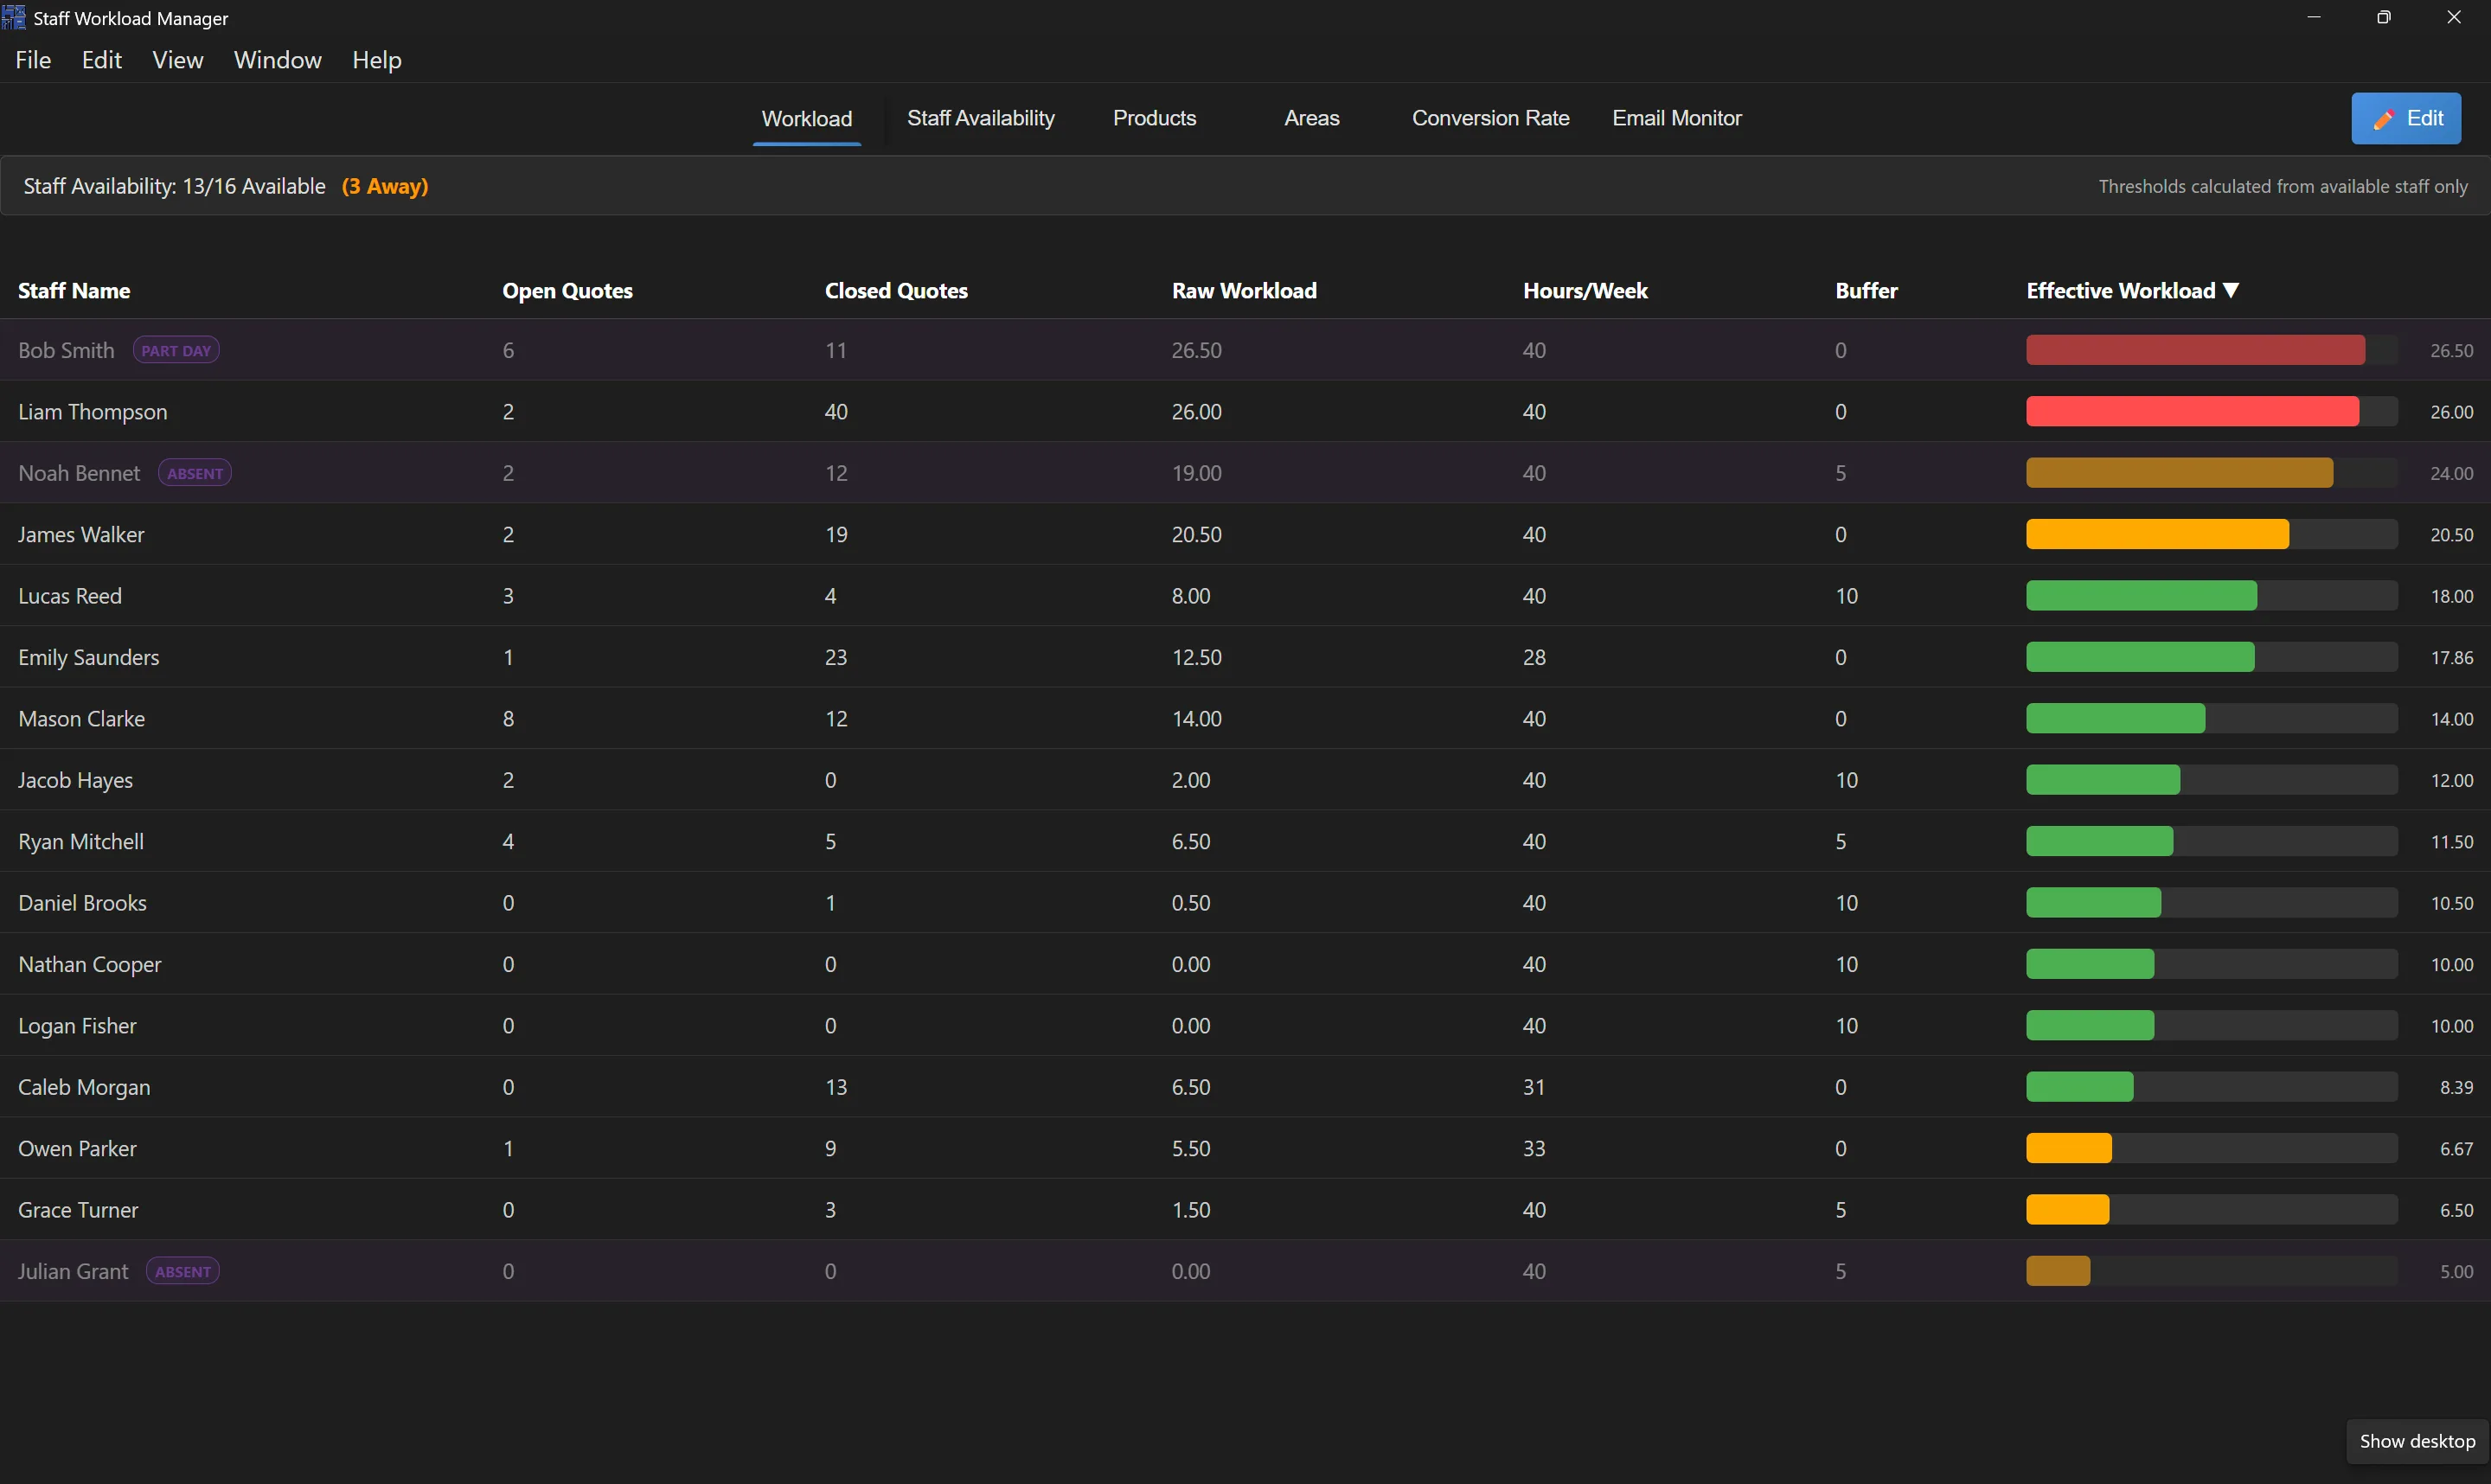Open the View menu
The image size is (2491, 1484).
click(178, 60)
